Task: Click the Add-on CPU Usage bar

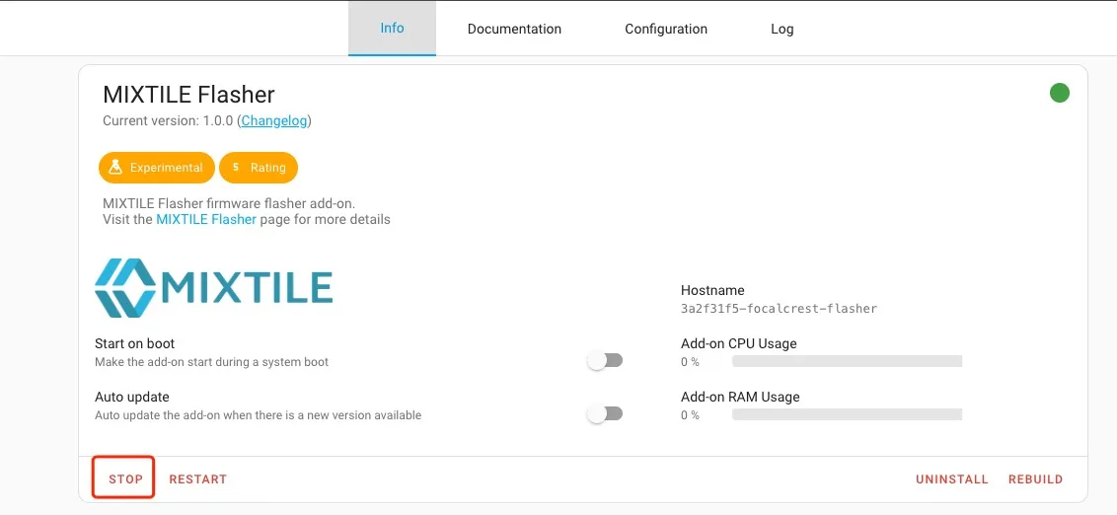Action: [x=847, y=361]
